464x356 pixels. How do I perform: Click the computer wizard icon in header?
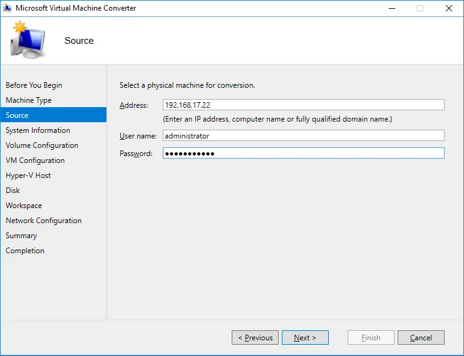(27, 40)
